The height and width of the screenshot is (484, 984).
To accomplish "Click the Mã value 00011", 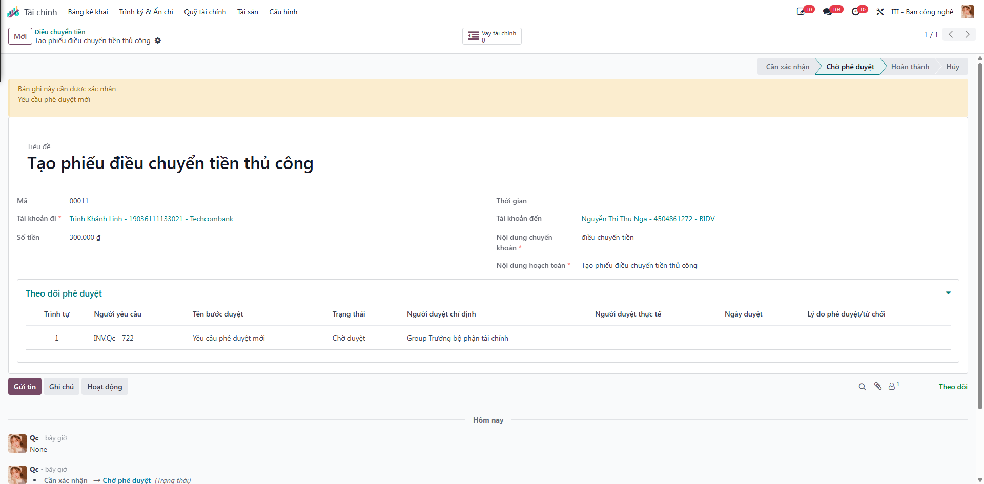I will [79, 201].
